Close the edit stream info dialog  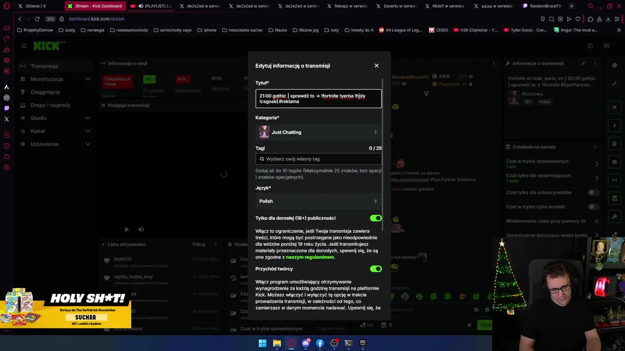(x=376, y=65)
